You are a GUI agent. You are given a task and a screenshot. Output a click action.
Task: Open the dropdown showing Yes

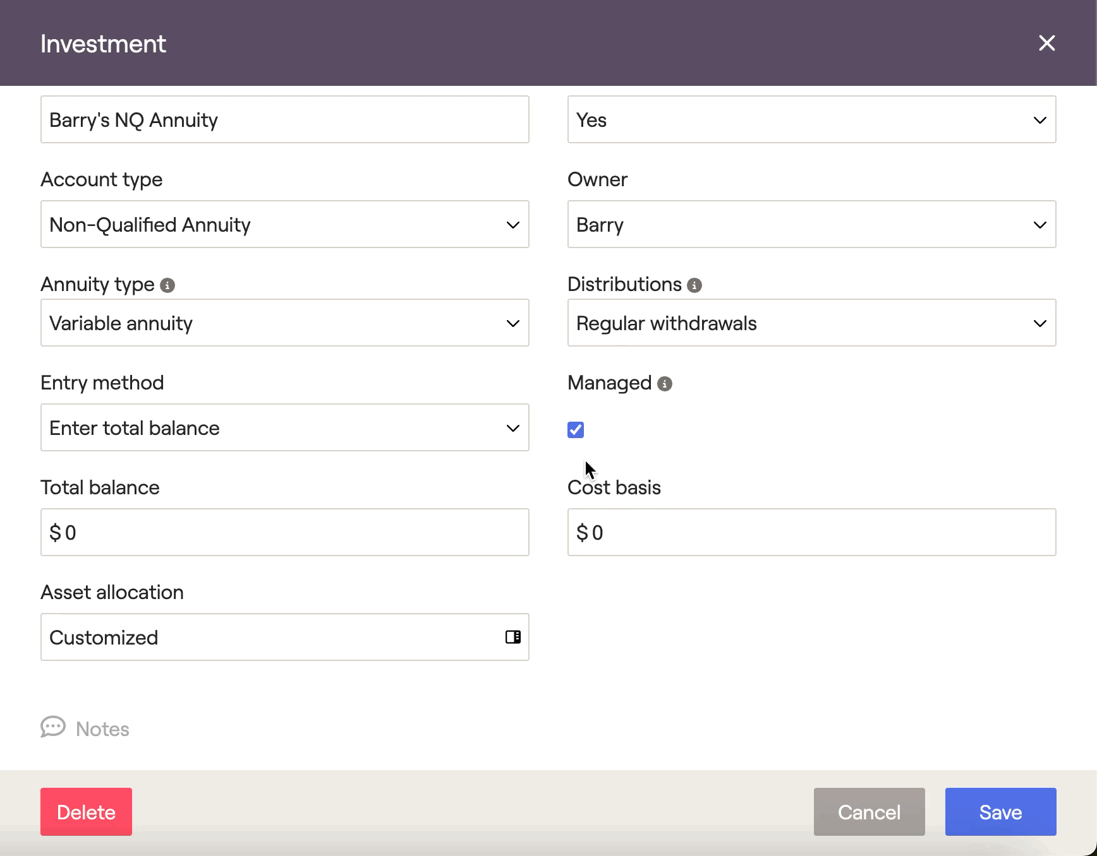[811, 120]
